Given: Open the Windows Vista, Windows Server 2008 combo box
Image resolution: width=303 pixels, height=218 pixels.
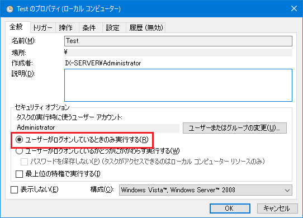Looking at the screenshot, I should pos(206,190).
